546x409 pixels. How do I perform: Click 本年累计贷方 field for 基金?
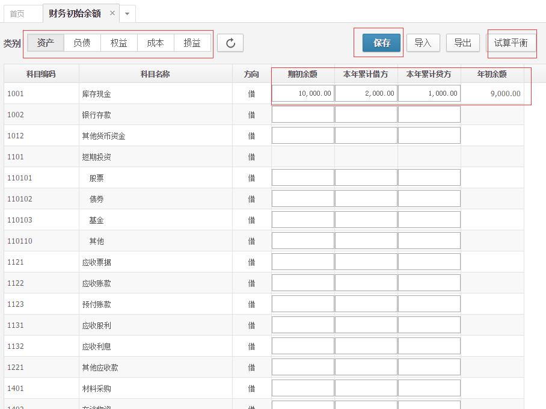tap(429, 220)
